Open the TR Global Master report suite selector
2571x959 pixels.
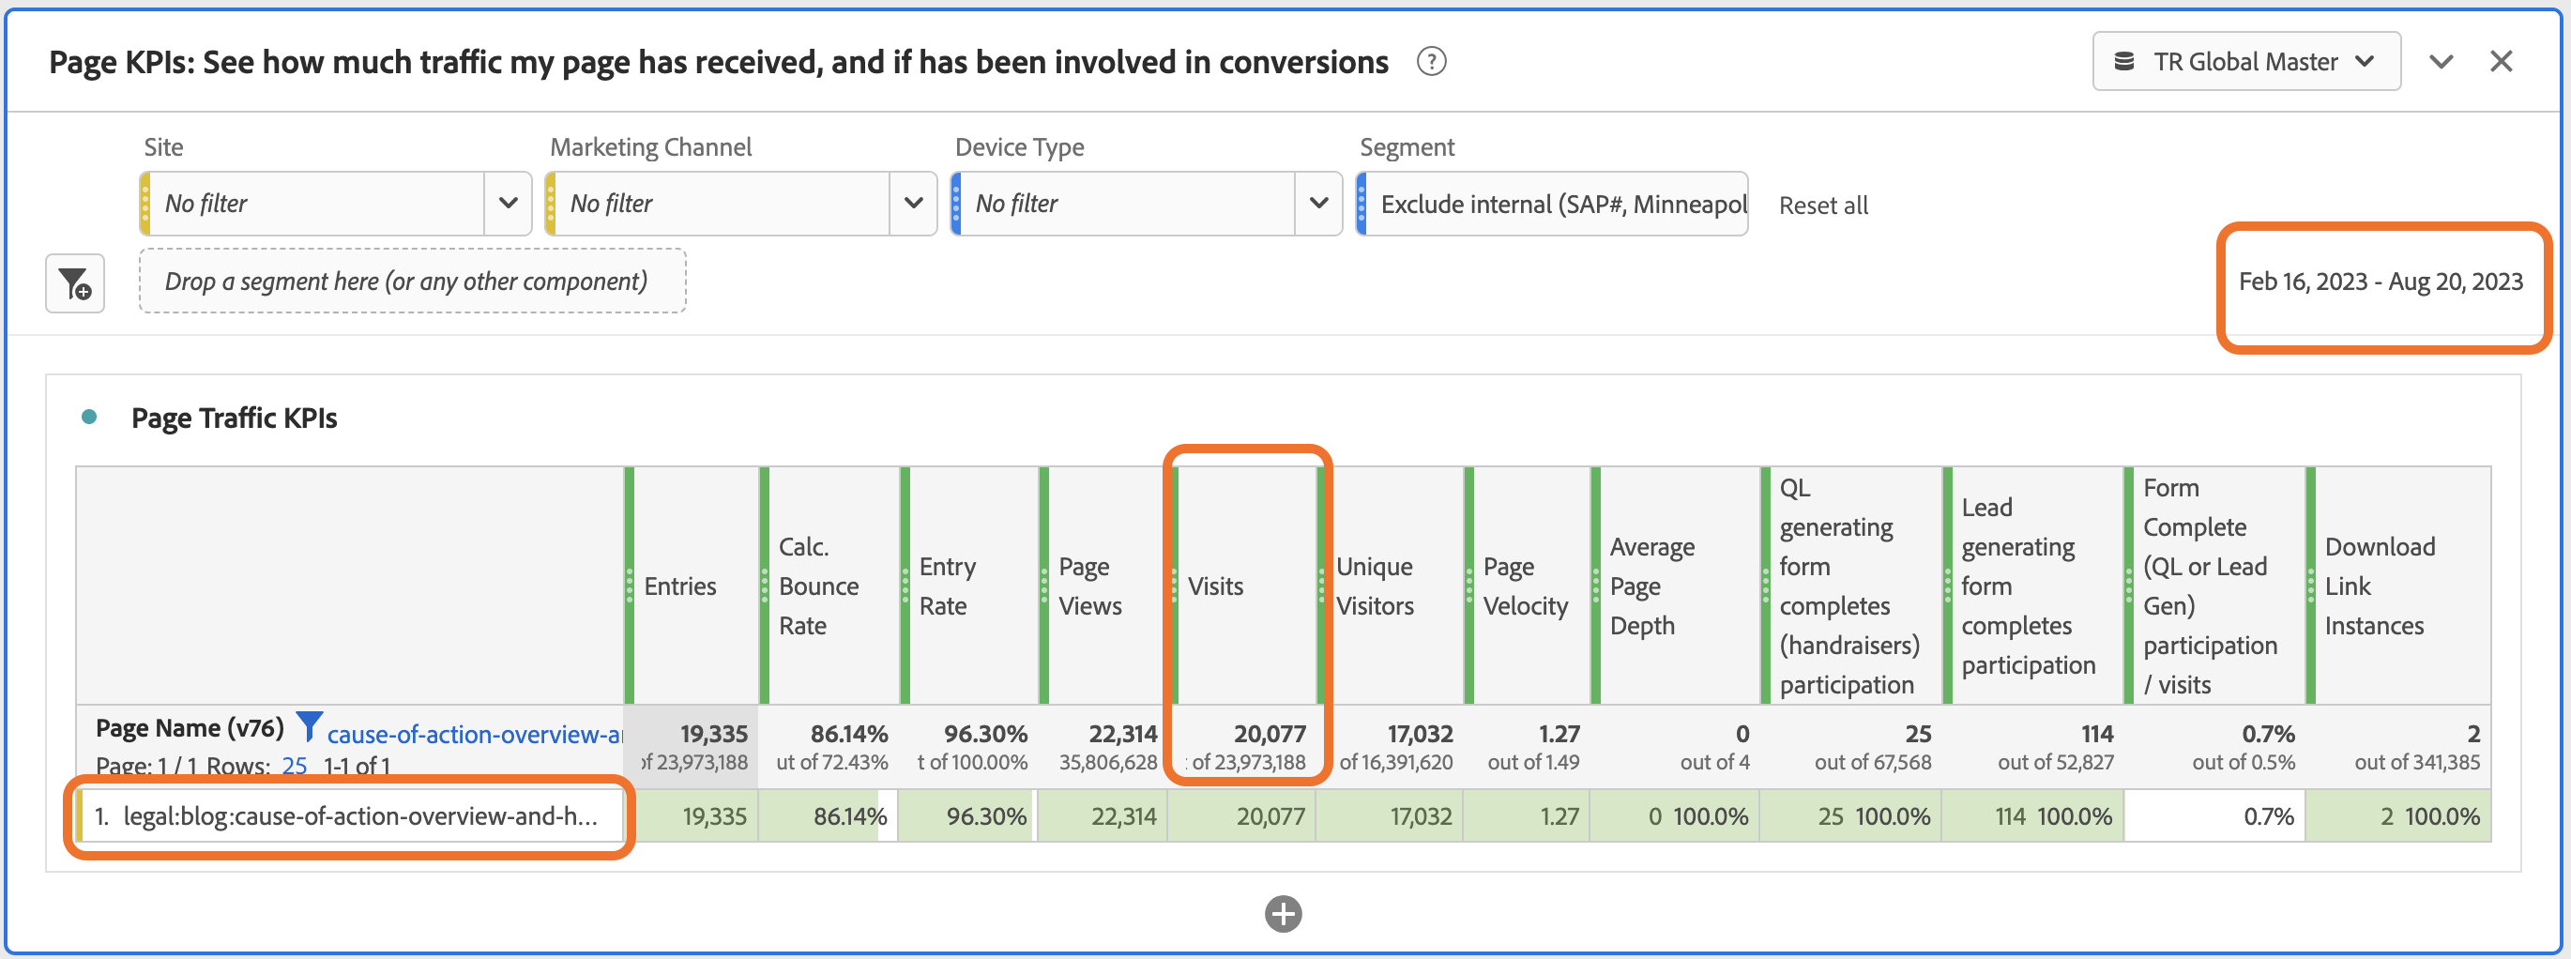coord(2245,62)
